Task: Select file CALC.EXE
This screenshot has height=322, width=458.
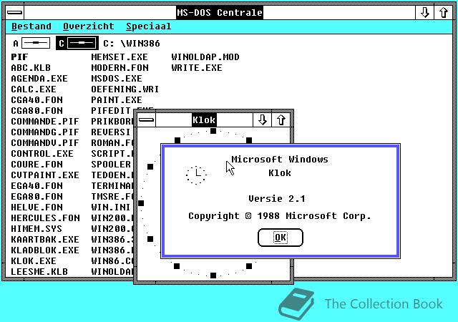Action: coord(34,89)
